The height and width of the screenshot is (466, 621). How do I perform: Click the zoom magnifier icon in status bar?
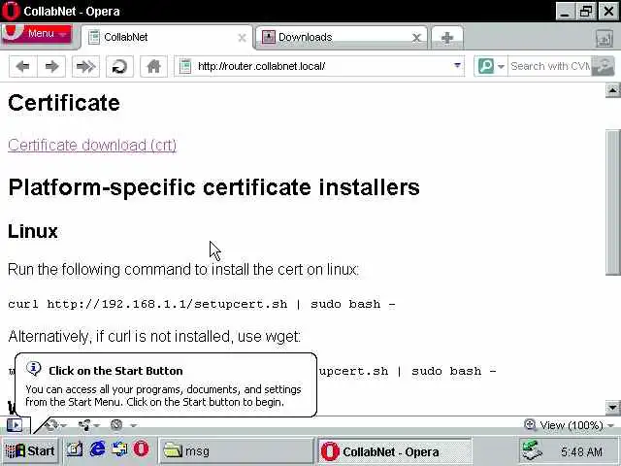(x=530, y=425)
